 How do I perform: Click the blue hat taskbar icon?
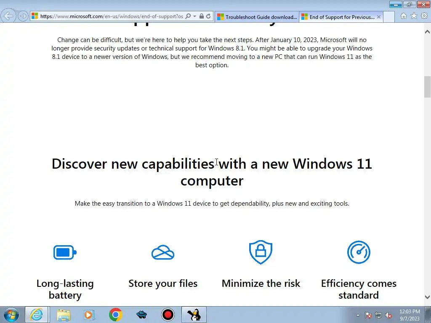click(141, 315)
